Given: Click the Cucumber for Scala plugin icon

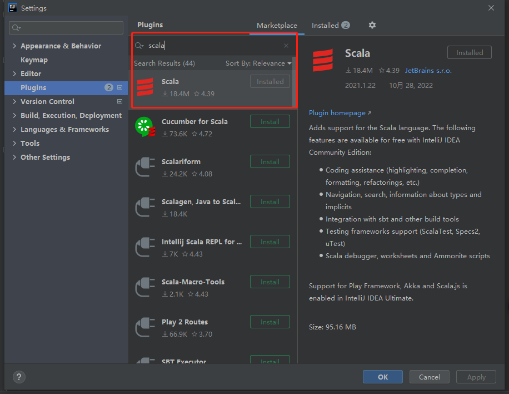Looking at the screenshot, I should (145, 127).
